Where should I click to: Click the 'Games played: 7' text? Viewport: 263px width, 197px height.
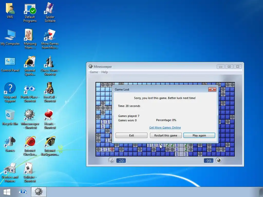coord(129,116)
